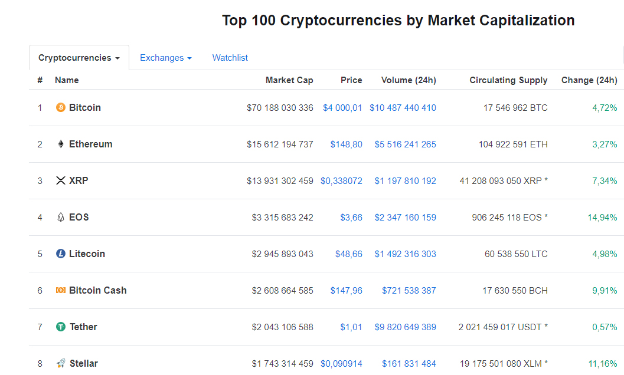The image size is (624, 375).
Task: Click Litecoin price $48,66
Action: pyautogui.click(x=349, y=254)
